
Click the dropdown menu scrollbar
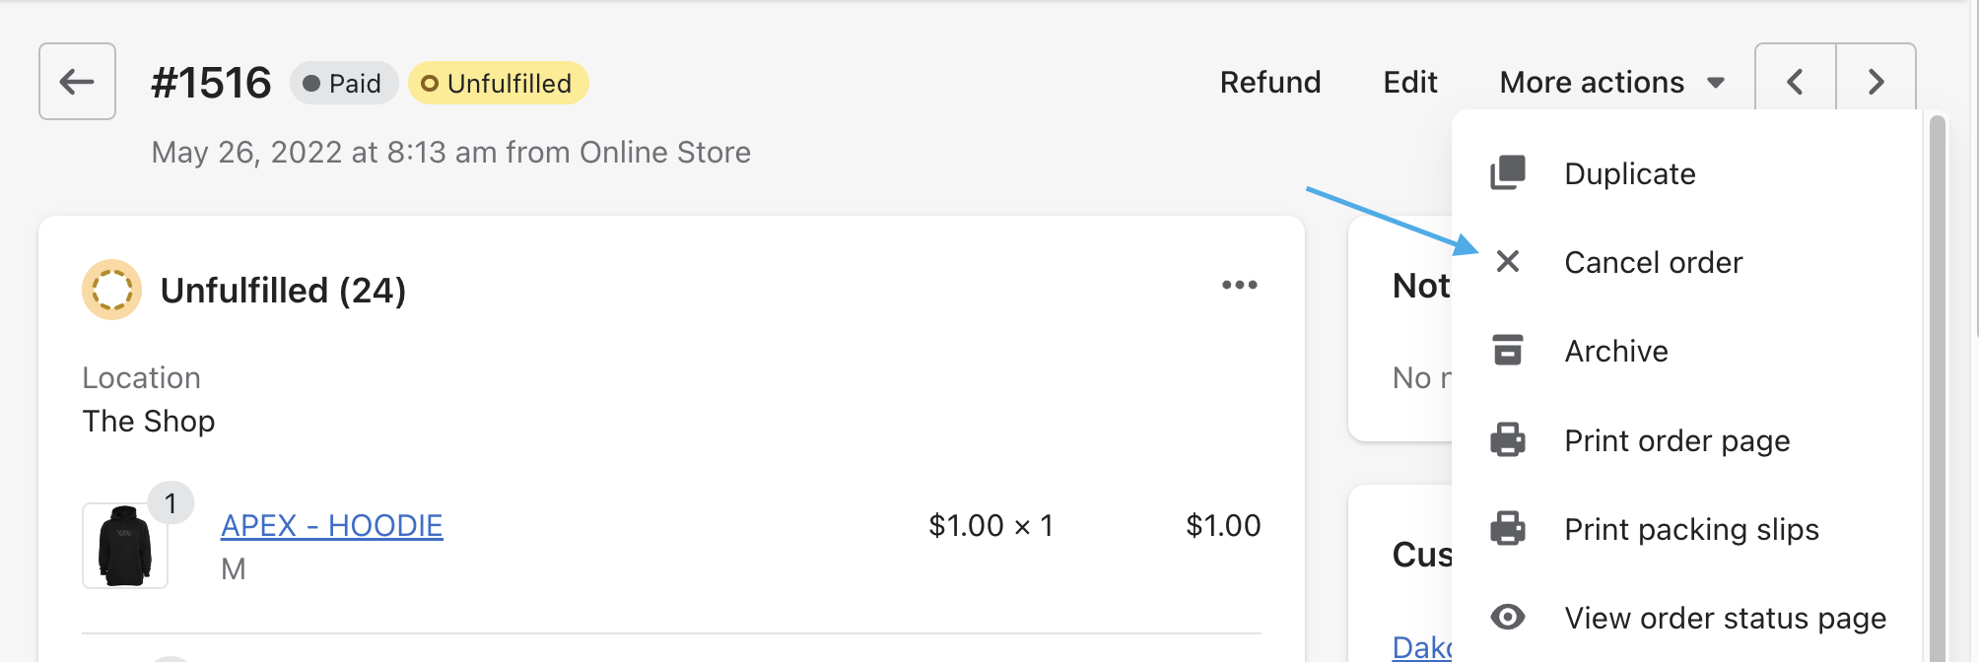1937,394
